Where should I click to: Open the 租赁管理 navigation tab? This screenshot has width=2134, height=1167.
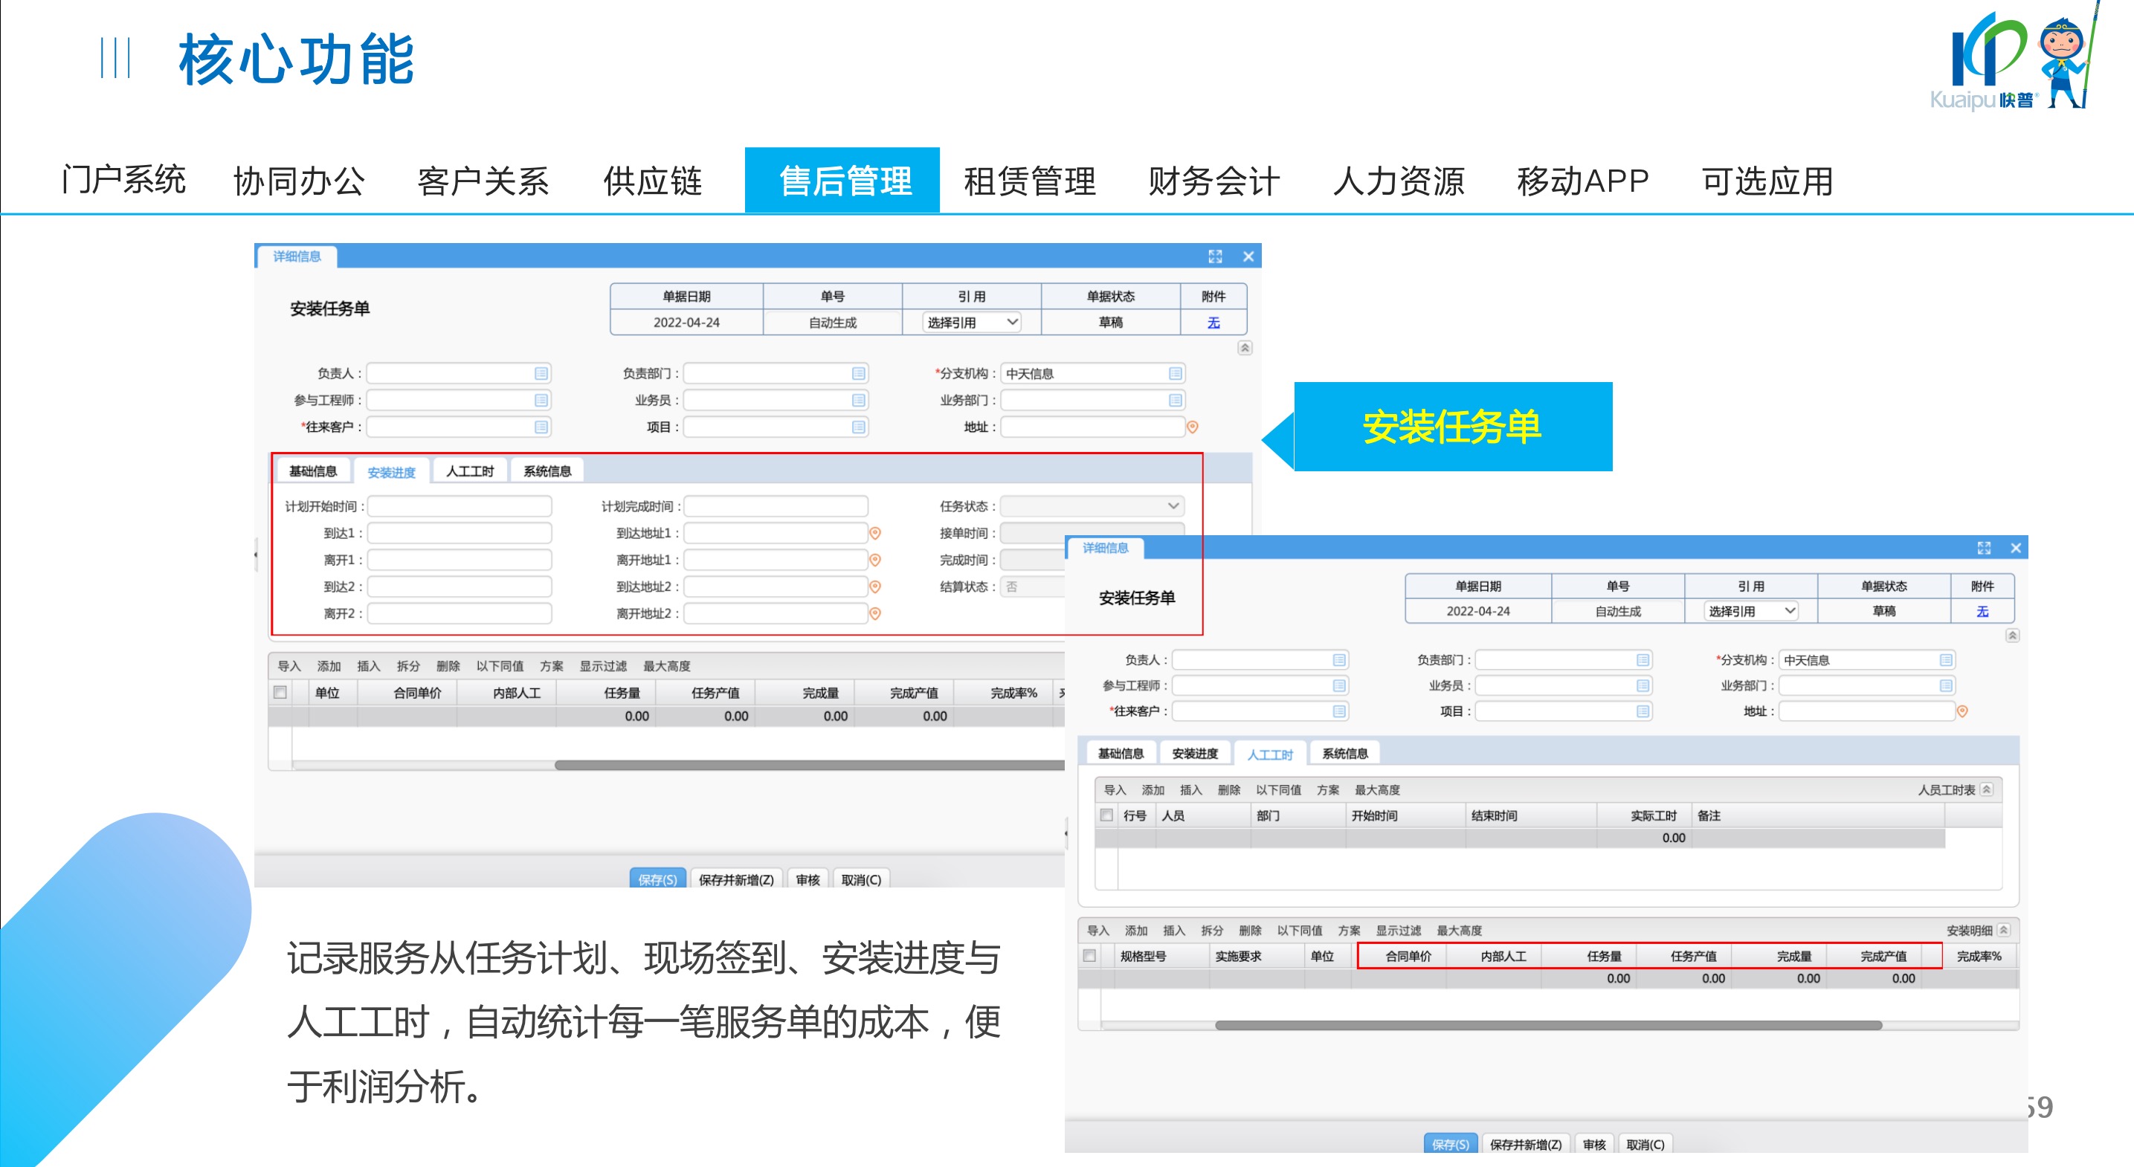click(1029, 181)
